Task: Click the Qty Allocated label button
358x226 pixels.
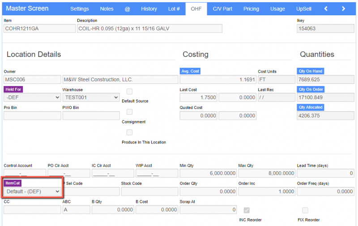Action: [x=310, y=107]
